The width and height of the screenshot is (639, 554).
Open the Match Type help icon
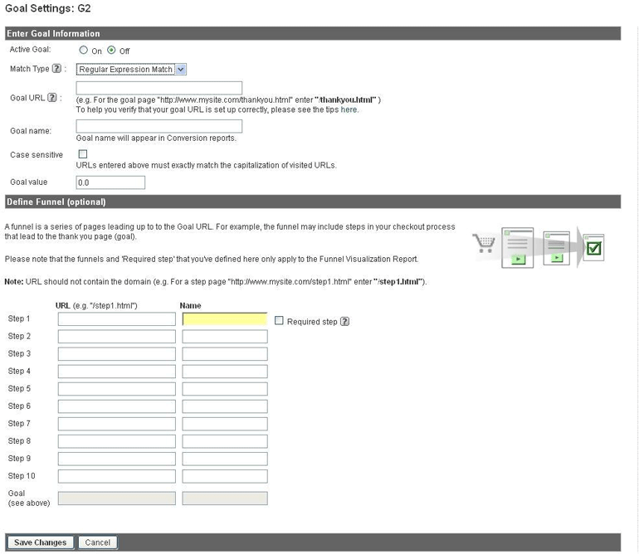(56, 69)
